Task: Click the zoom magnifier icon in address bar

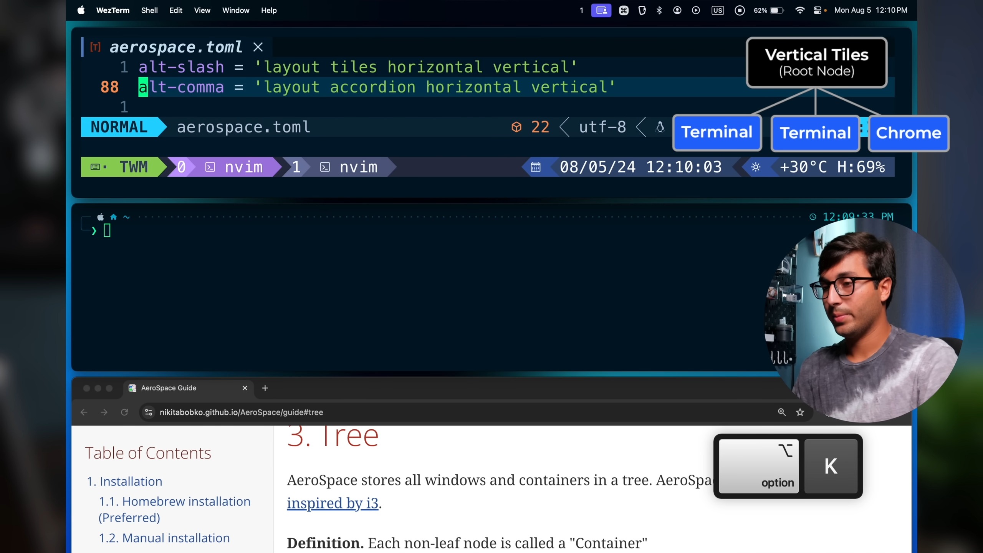Action: pos(781,412)
